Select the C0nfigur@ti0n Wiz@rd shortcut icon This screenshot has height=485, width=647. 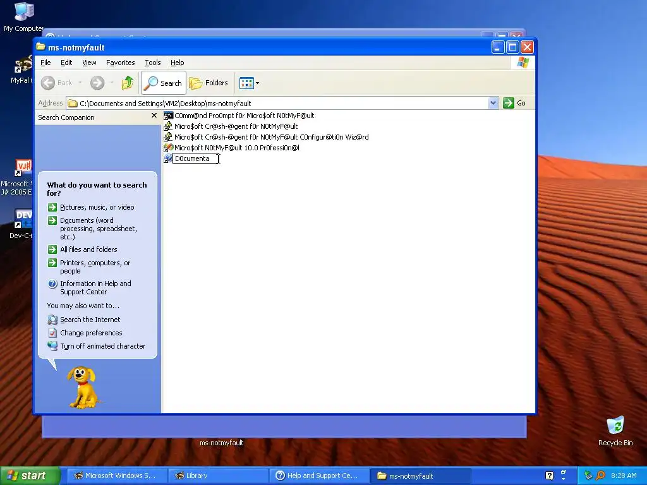coord(168,137)
